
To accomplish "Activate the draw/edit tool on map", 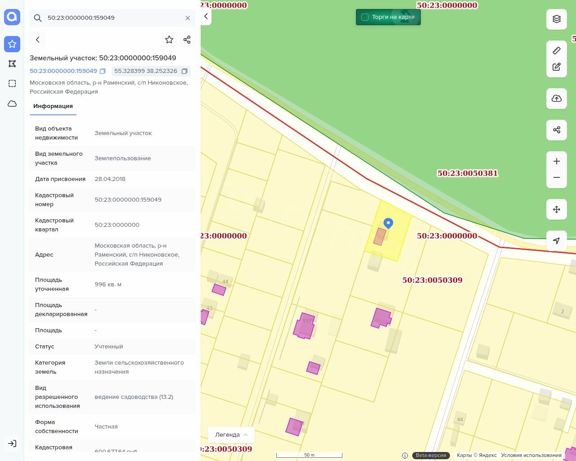I will click(x=557, y=67).
